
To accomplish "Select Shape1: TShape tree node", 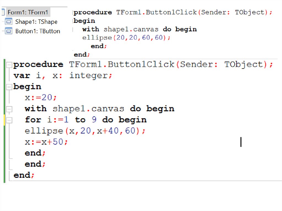I will click(36, 22).
